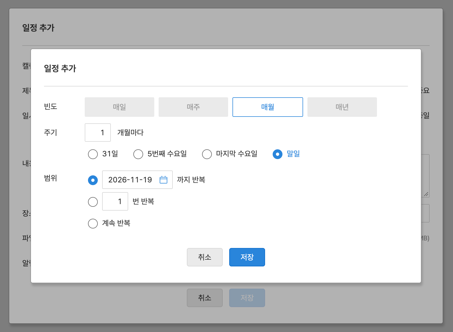Select the 매월 frequency option
This screenshot has height=332, width=453.
(268, 107)
